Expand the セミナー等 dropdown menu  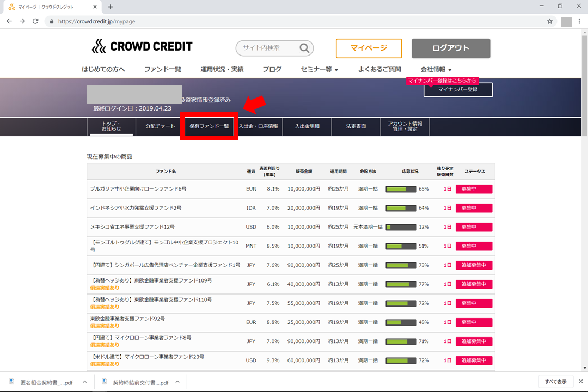point(320,69)
